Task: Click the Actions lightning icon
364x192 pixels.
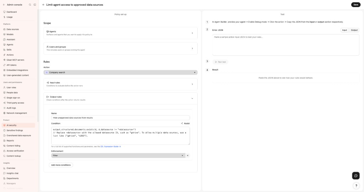Action: point(4,55)
